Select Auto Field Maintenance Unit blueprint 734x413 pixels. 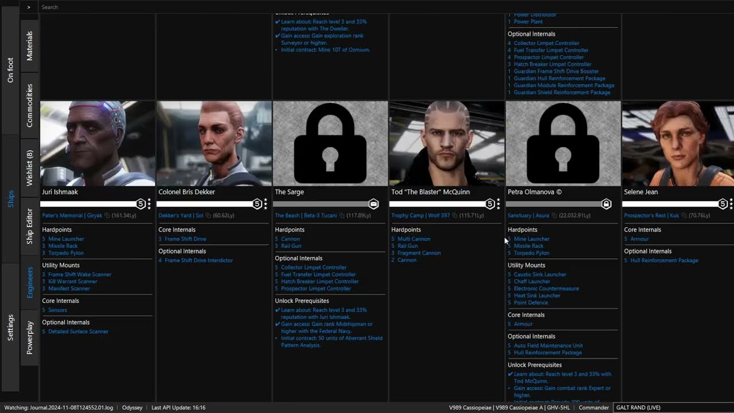click(x=548, y=346)
